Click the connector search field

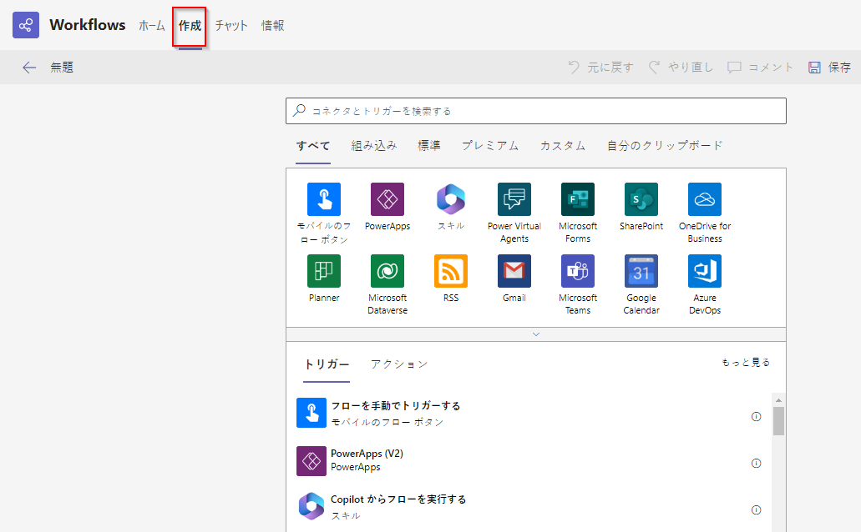tap(535, 110)
